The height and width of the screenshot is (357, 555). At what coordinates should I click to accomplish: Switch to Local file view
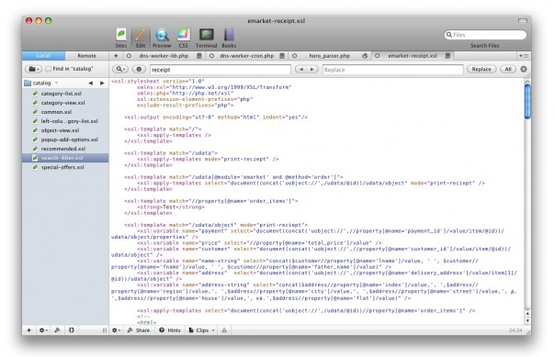43,56
